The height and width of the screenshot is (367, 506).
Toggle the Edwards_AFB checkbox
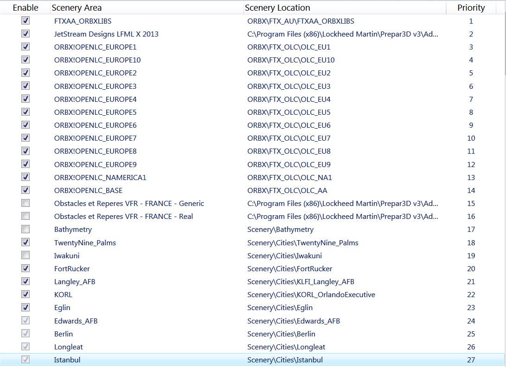tap(26, 320)
